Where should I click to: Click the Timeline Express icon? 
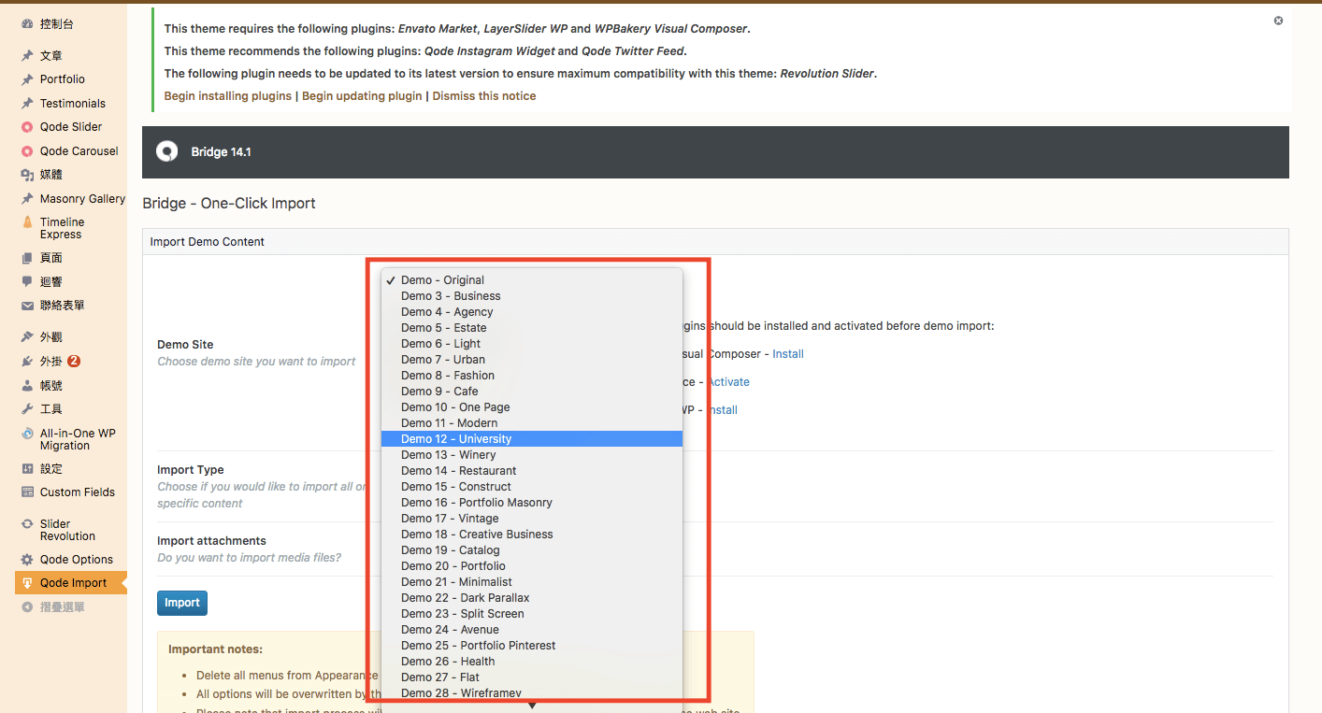[27, 222]
